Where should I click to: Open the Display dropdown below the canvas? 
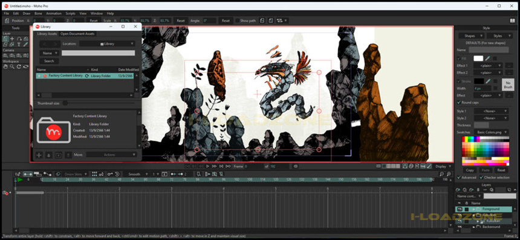[x=443, y=166]
